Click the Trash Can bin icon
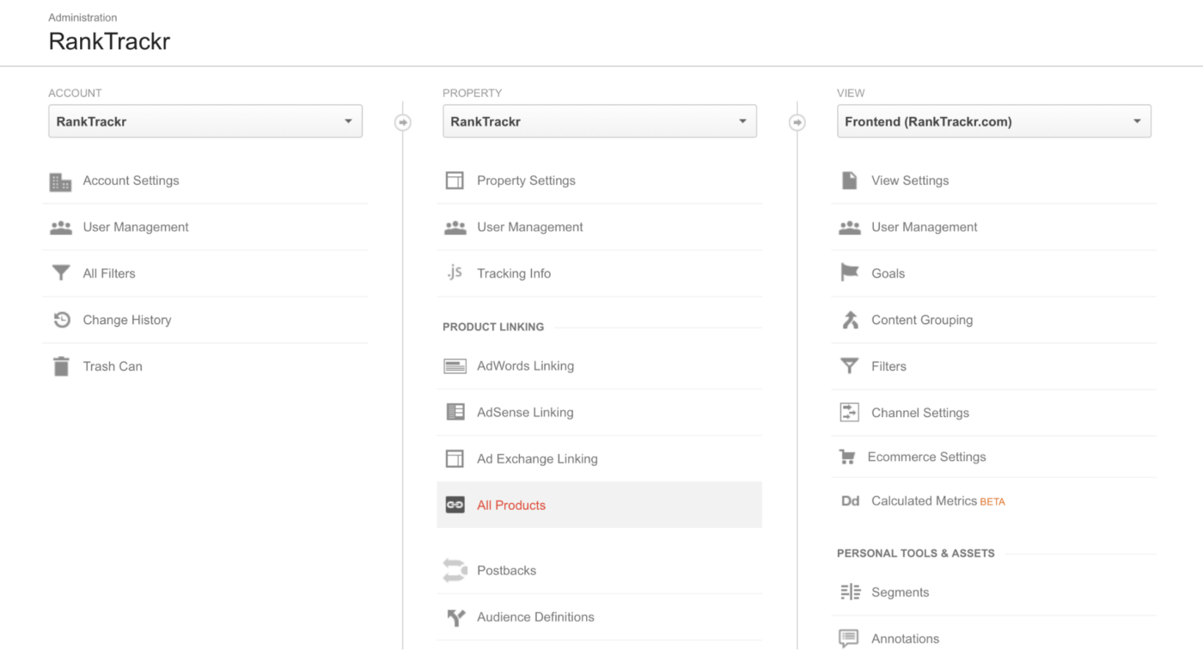 click(61, 366)
